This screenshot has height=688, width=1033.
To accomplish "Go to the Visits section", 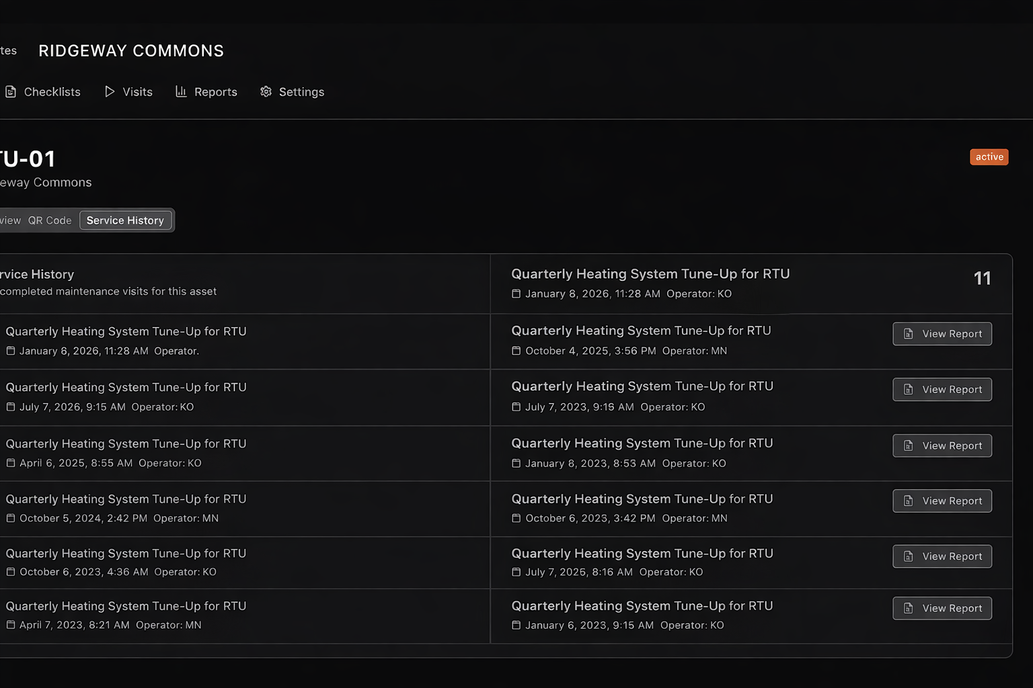I will pos(137,92).
